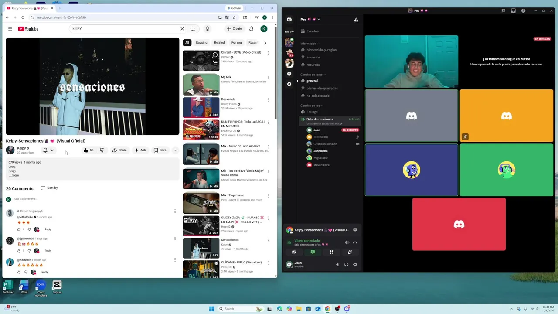Invite people to the Pes server
Image resolution: width=558 pixels, height=314 pixels.
pos(356,20)
